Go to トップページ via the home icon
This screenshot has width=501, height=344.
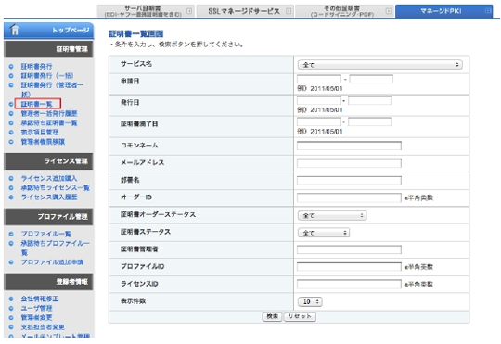click(15, 30)
